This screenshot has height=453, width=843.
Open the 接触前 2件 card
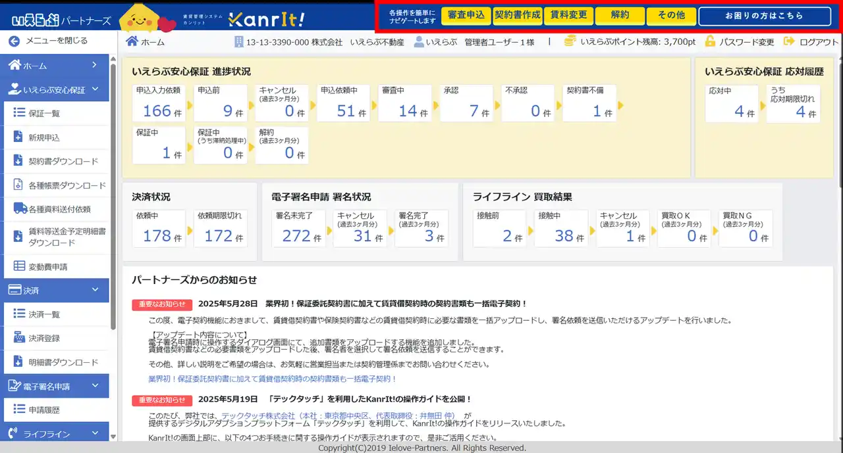click(x=499, y=228)
